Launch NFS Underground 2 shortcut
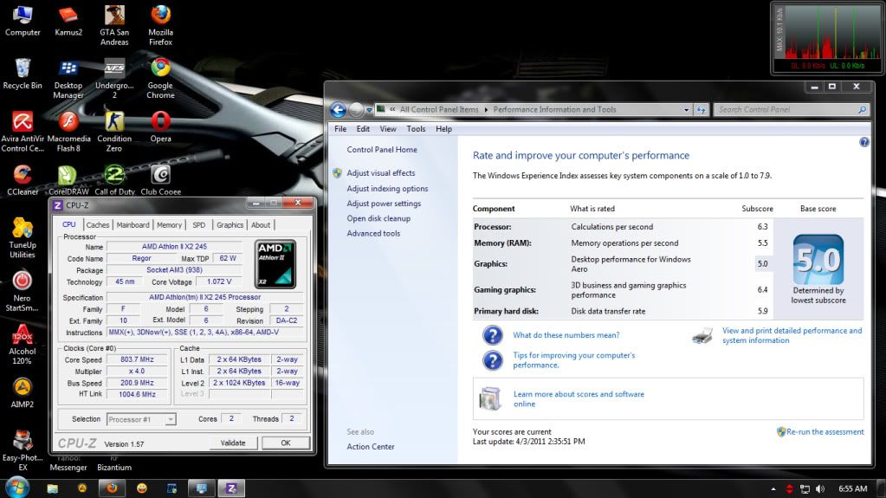 [x=114, y=79]
